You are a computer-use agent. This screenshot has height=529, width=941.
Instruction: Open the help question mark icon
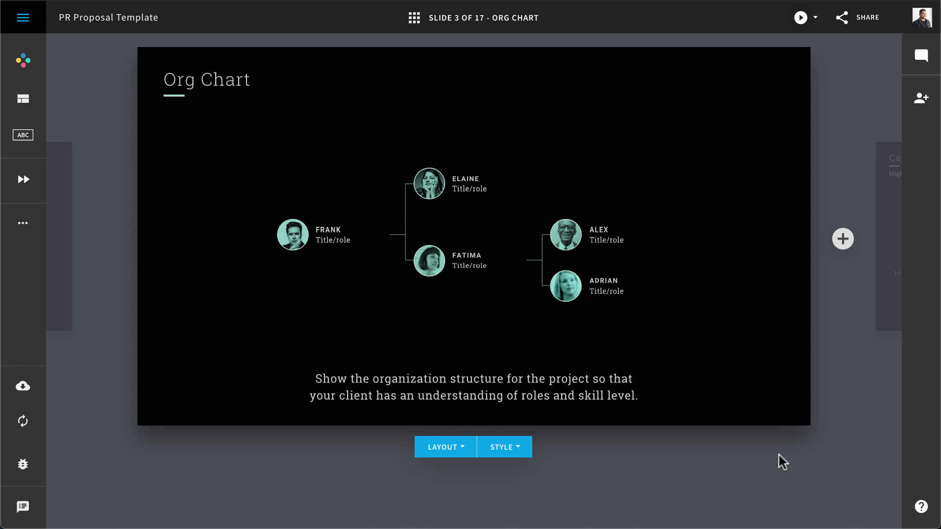922,507
